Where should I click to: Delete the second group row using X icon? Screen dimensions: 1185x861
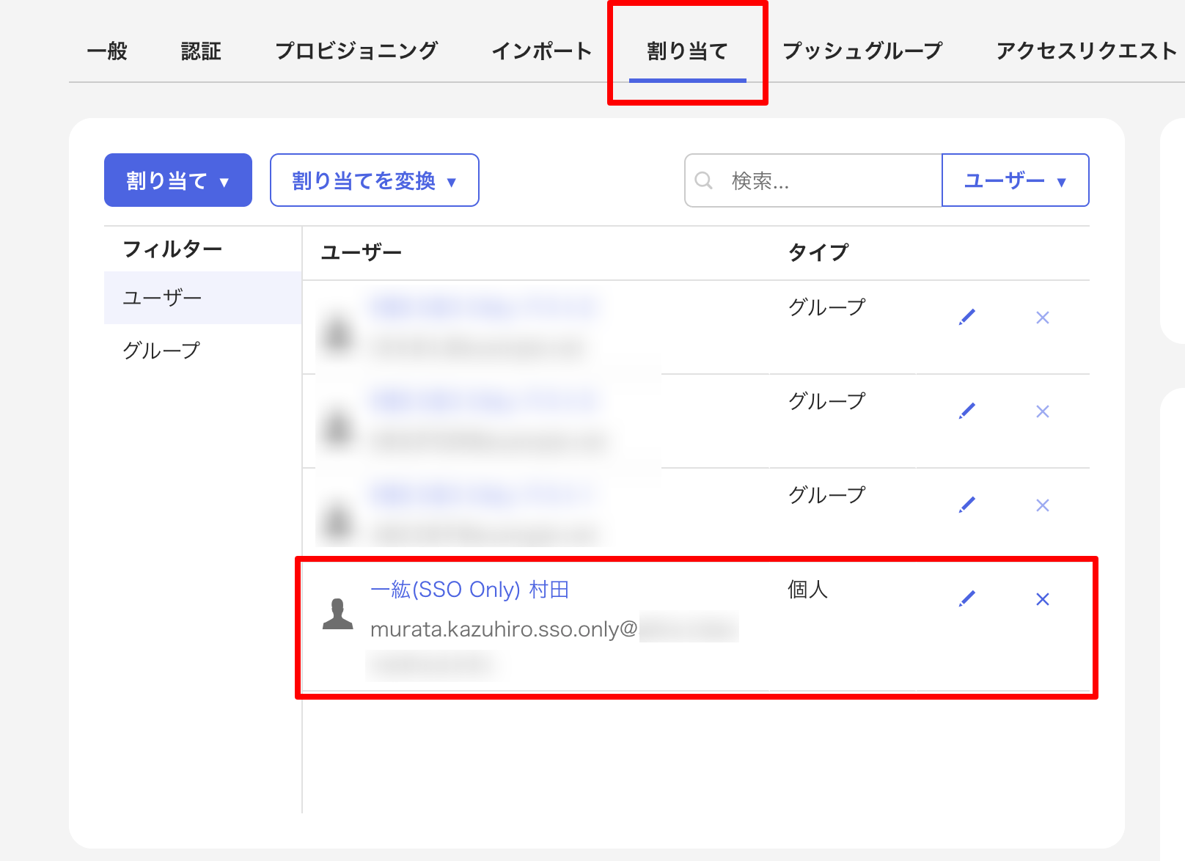coord(1042,411)
